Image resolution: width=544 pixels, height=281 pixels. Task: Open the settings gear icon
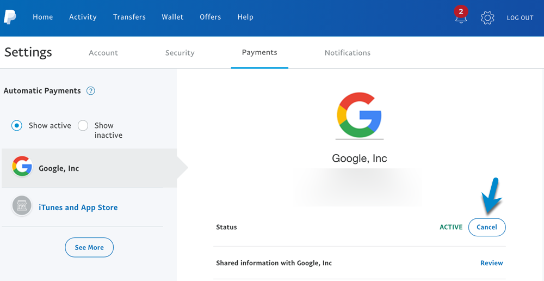tap(487, 17)
